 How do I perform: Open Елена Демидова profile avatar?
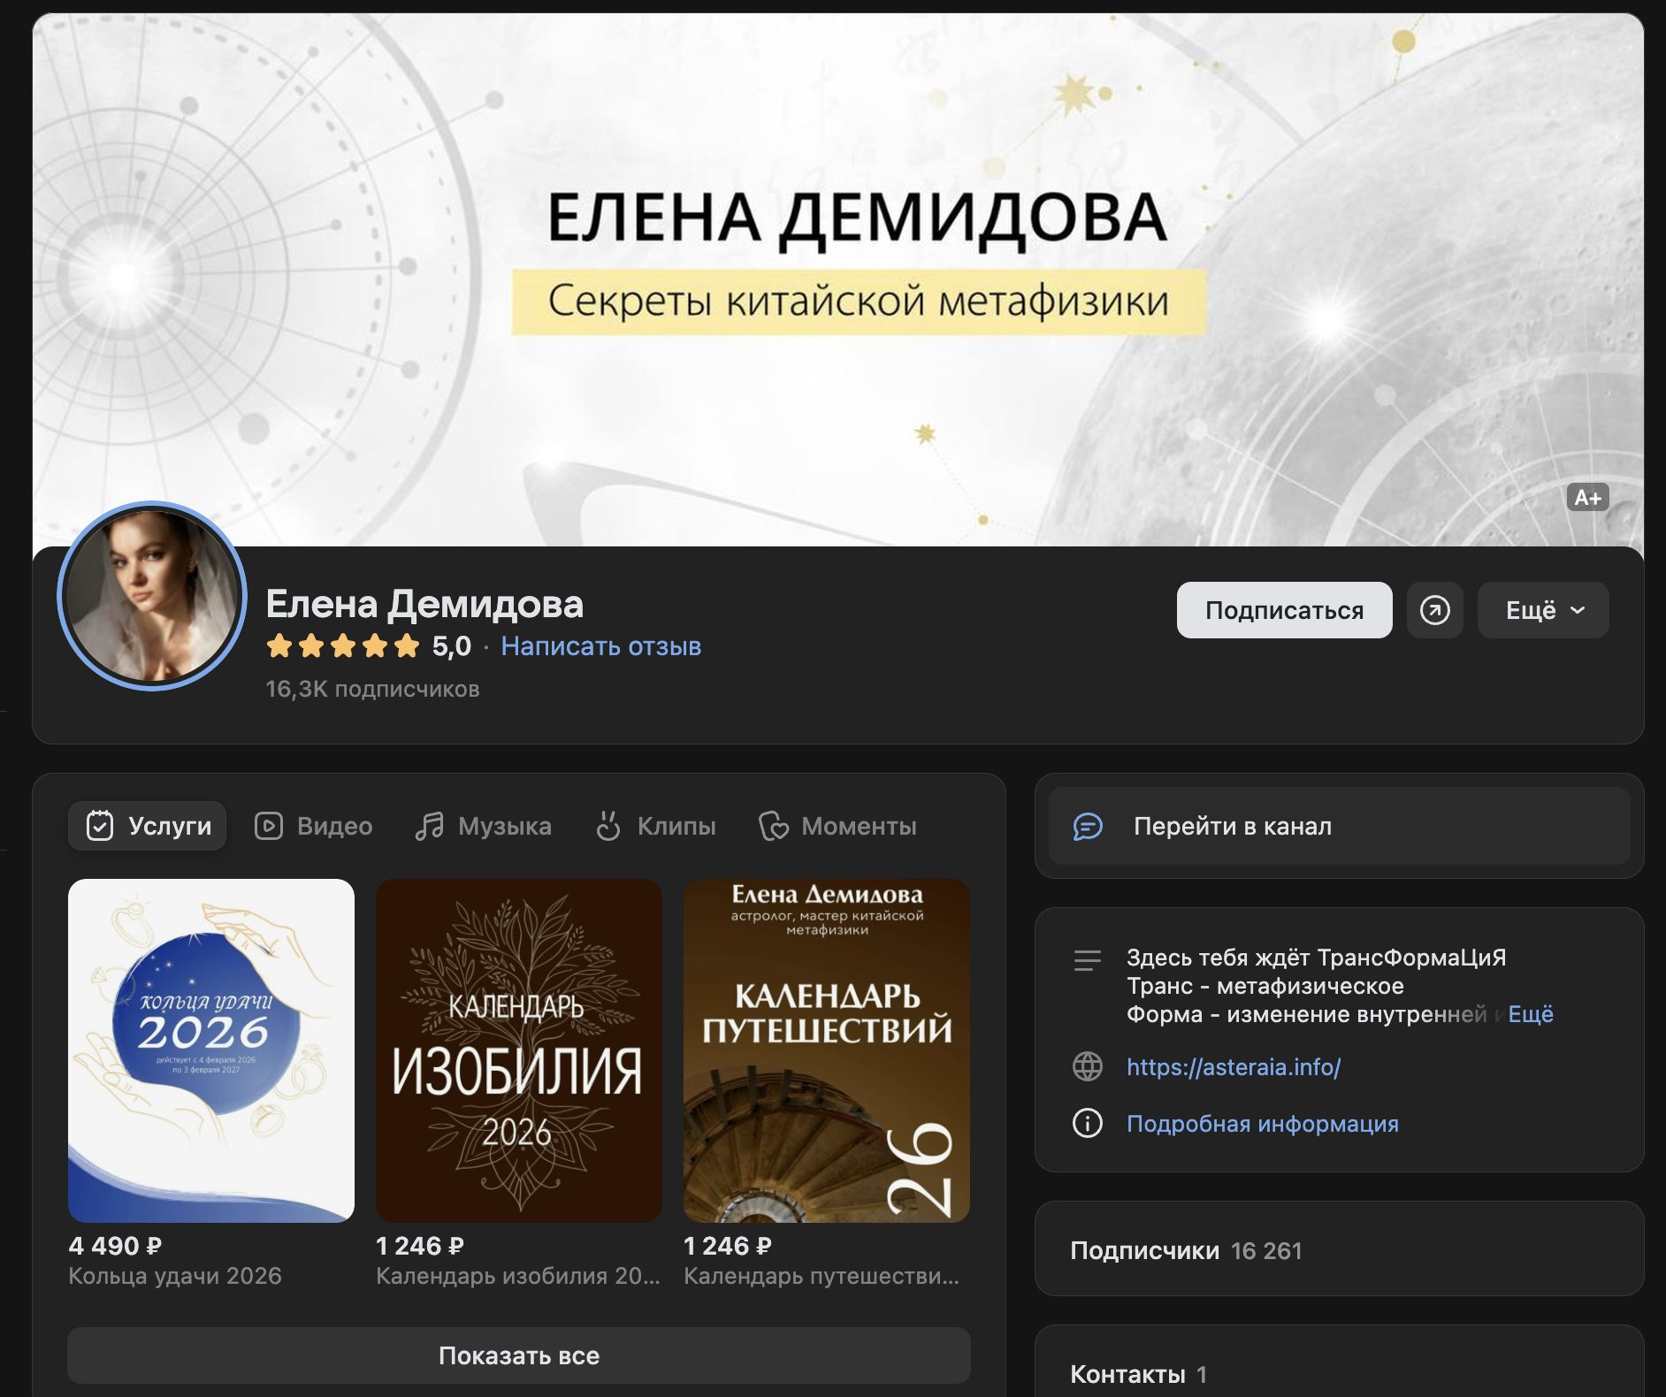point(152,596)
